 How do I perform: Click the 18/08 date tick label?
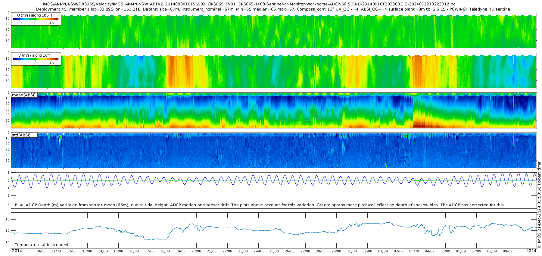(x=165, y=251)
